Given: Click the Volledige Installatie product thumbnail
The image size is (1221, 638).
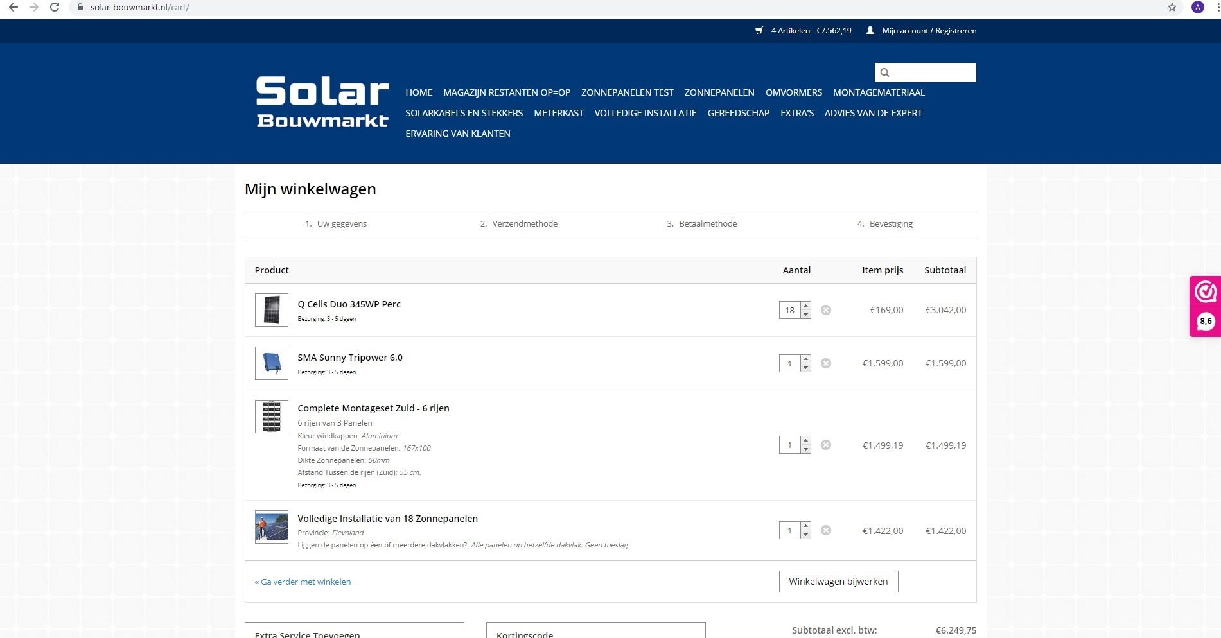Looking at the screenshot, I should 272,527.
